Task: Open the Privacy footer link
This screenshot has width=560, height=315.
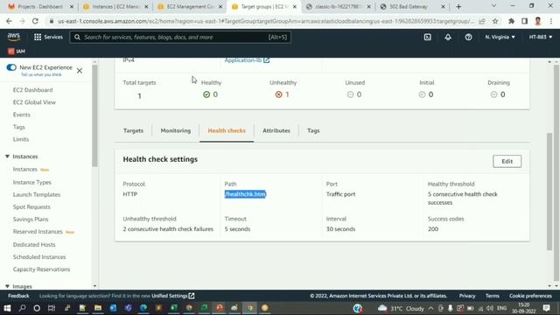Action: 467,296
